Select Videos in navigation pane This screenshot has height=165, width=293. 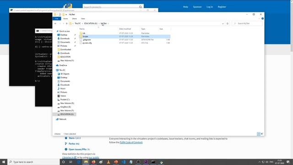63,96
